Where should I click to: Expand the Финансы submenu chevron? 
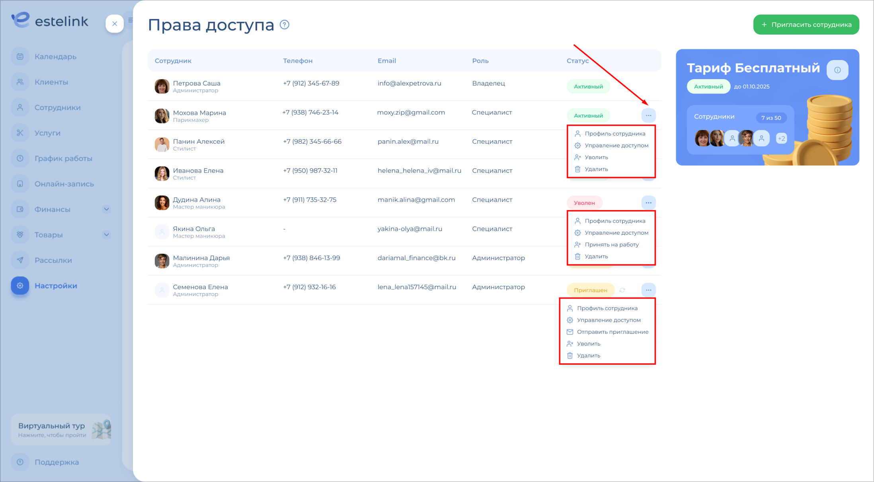106,209
